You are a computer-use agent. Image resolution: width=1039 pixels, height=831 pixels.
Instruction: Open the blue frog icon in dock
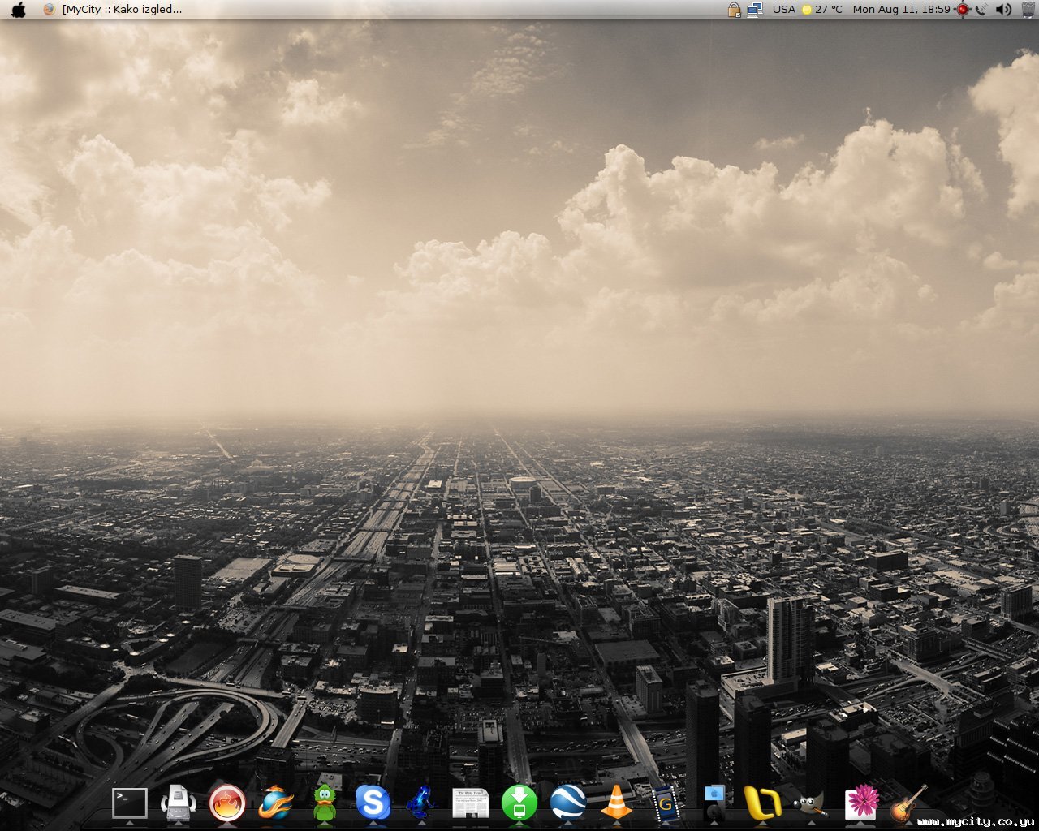point(420,803)
